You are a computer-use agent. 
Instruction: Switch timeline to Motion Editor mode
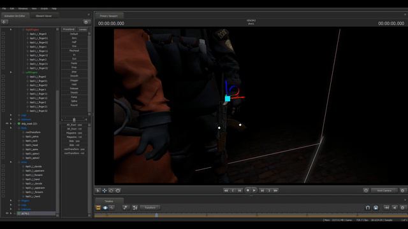(105, 208)
